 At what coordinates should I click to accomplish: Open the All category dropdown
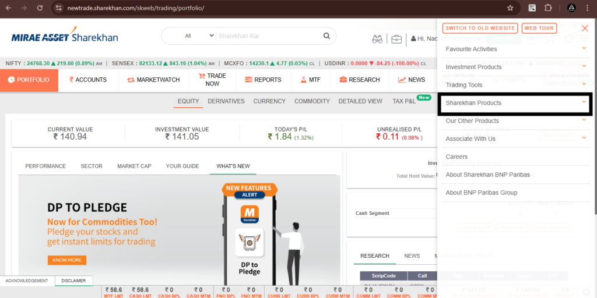coord(199,36)
